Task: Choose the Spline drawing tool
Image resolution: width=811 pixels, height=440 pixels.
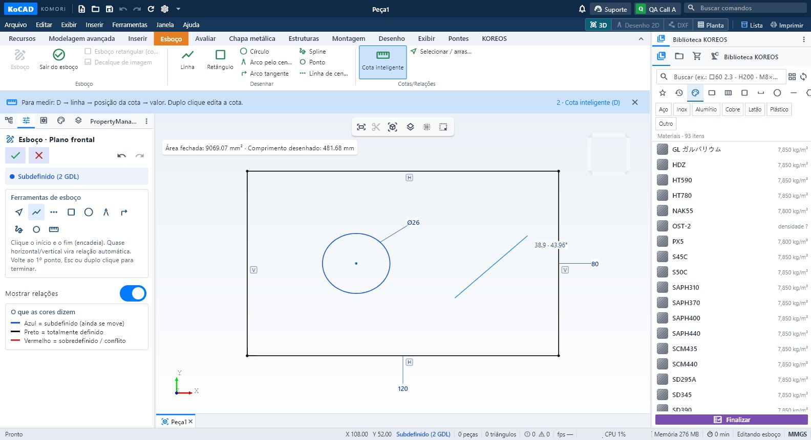Action: [312, 51]
